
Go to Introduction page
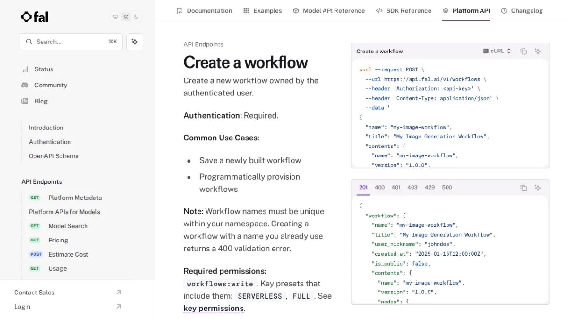click(x=46, y=128)
